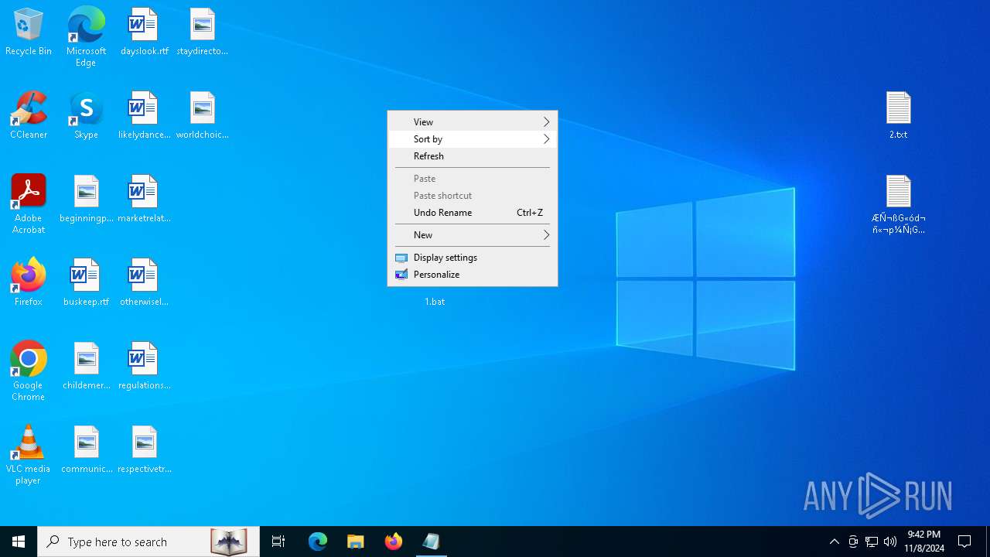Image resolution: width=990 pixels, height=557 pixels.
Task: Select the otherwisel... document icon
Action: click(144, 283)
